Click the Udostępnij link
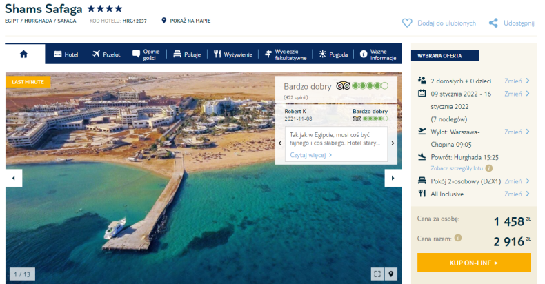The image size is (545, 284). pos(519,23)
